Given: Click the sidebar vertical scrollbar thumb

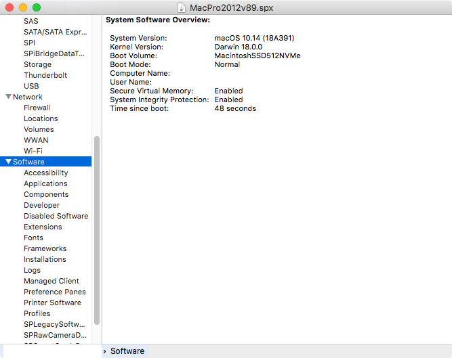Looking at the screenshot, I should (97, 230).
